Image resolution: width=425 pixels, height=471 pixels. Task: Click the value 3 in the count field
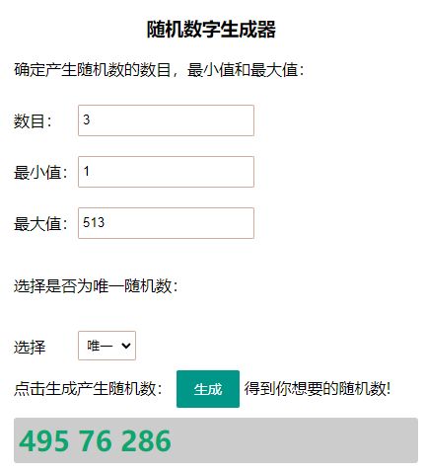point(87,119)
